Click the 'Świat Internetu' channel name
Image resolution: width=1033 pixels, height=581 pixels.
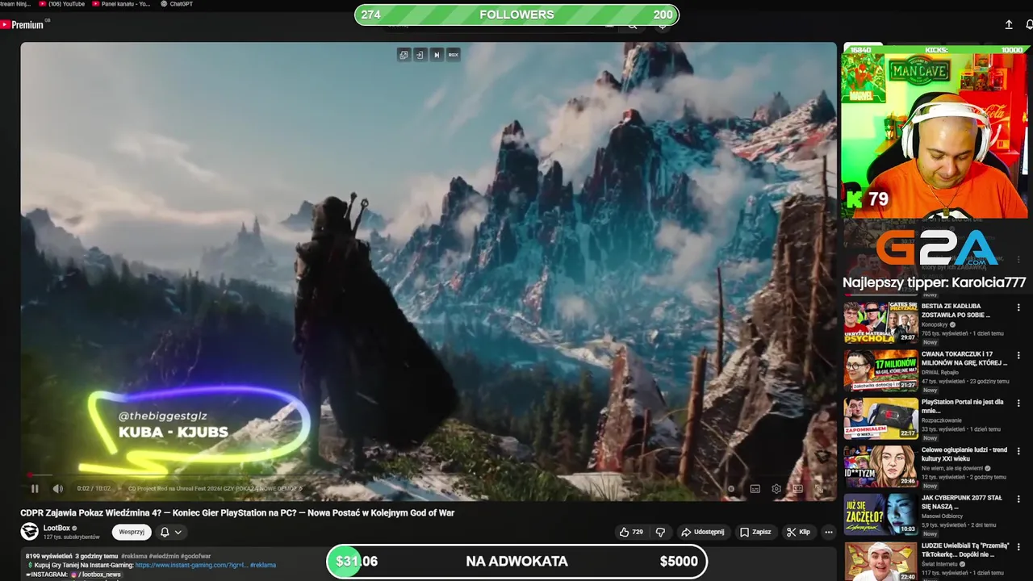point(940,563)
